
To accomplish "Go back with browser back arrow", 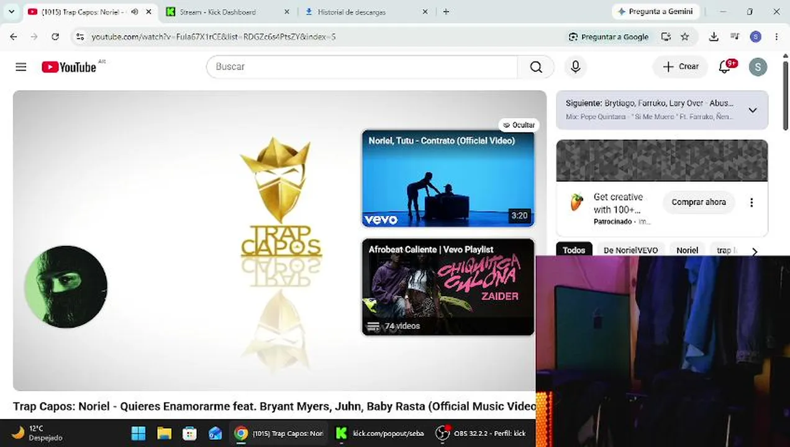I will tap(14, 37).
